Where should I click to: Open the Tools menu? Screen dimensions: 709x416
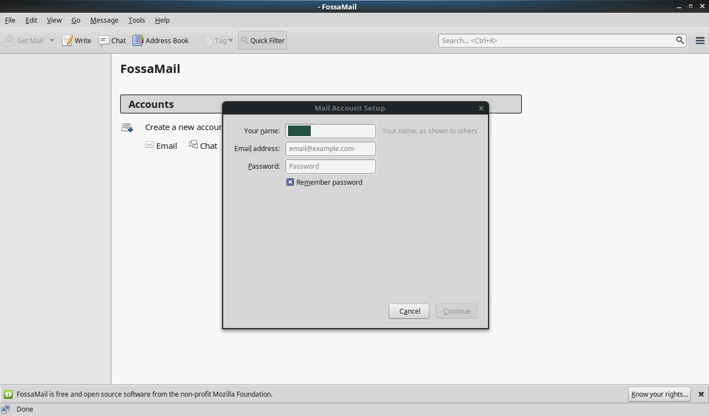pos(136,20)
